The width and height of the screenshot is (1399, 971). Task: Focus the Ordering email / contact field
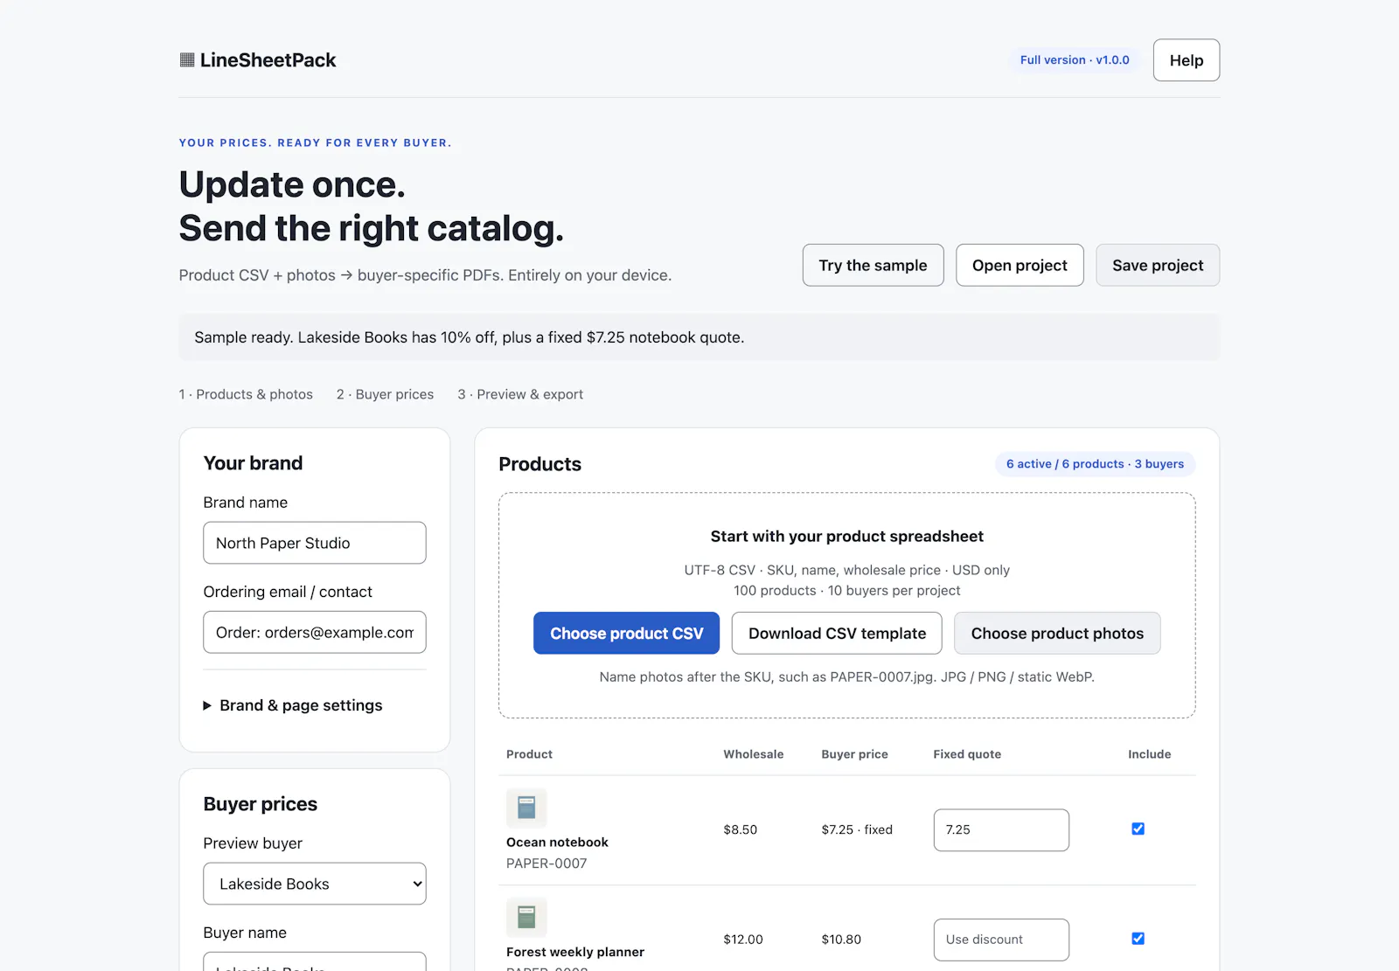click(x=315, y=632)
